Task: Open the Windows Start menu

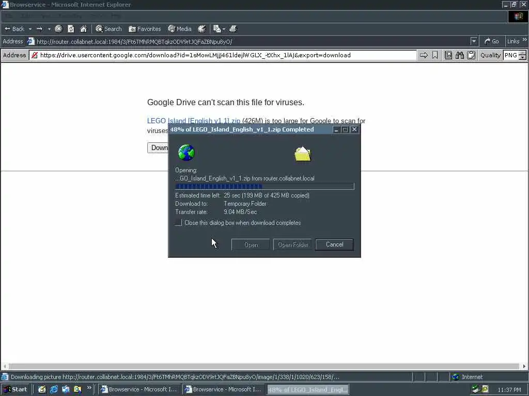Action: pos(15,389)
